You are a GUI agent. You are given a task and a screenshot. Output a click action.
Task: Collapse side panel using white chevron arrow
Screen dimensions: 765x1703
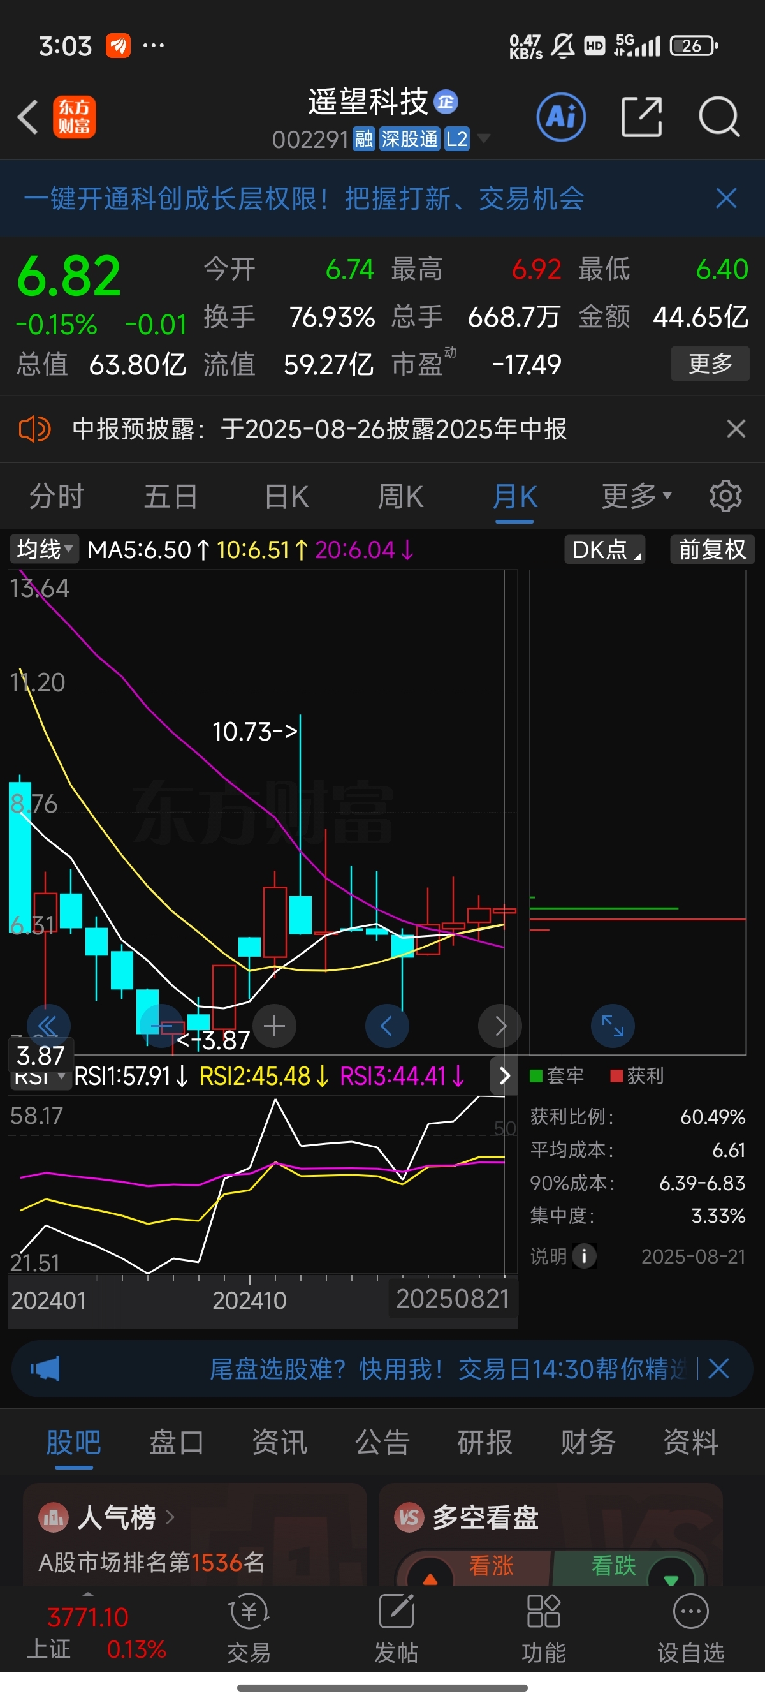click(504, 1076)
